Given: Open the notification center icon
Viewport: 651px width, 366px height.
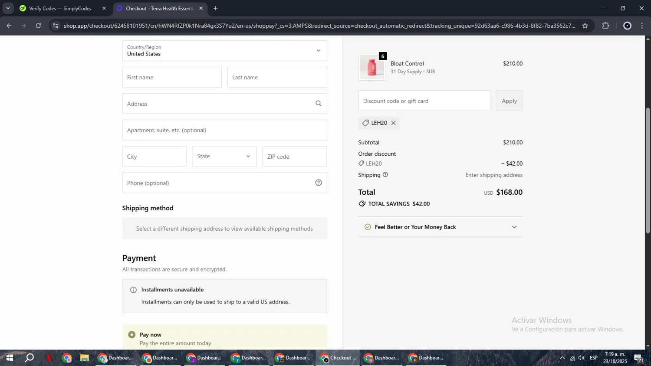Looking at the screenshot, I should pyautogui.click(x=639, y=358).
